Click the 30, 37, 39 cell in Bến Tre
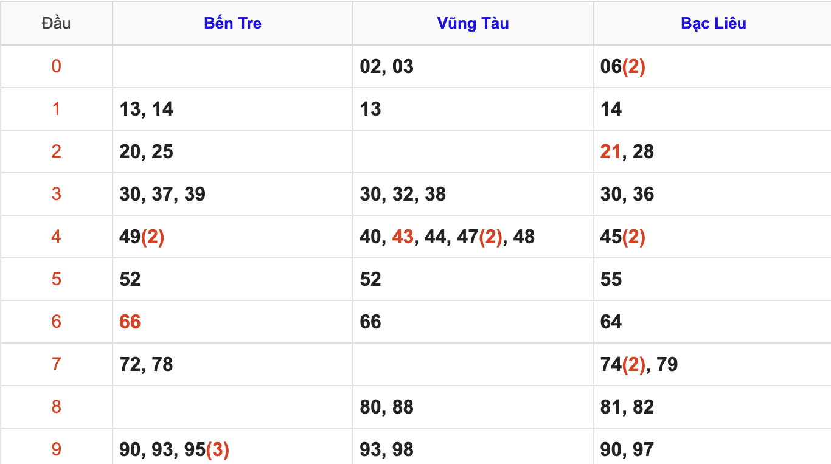This screenshot has height=464, width=831. tap(162, 194)
